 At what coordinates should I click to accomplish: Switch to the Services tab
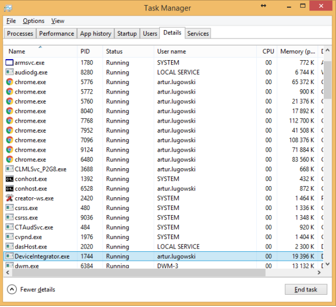[x=198, y=33]
